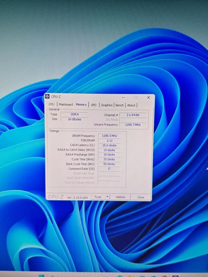Click the tRC 55 clocks value
208x277 pixels.
click(x=109, y=164)
